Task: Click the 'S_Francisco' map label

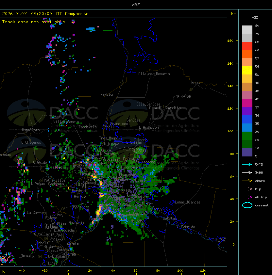Action: click(x=117, y=124)
